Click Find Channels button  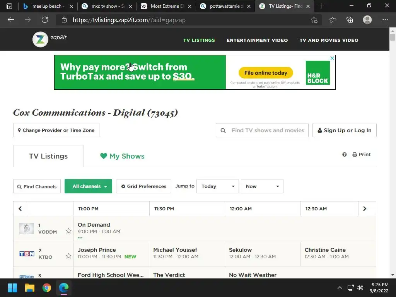[x=37, y=186]
